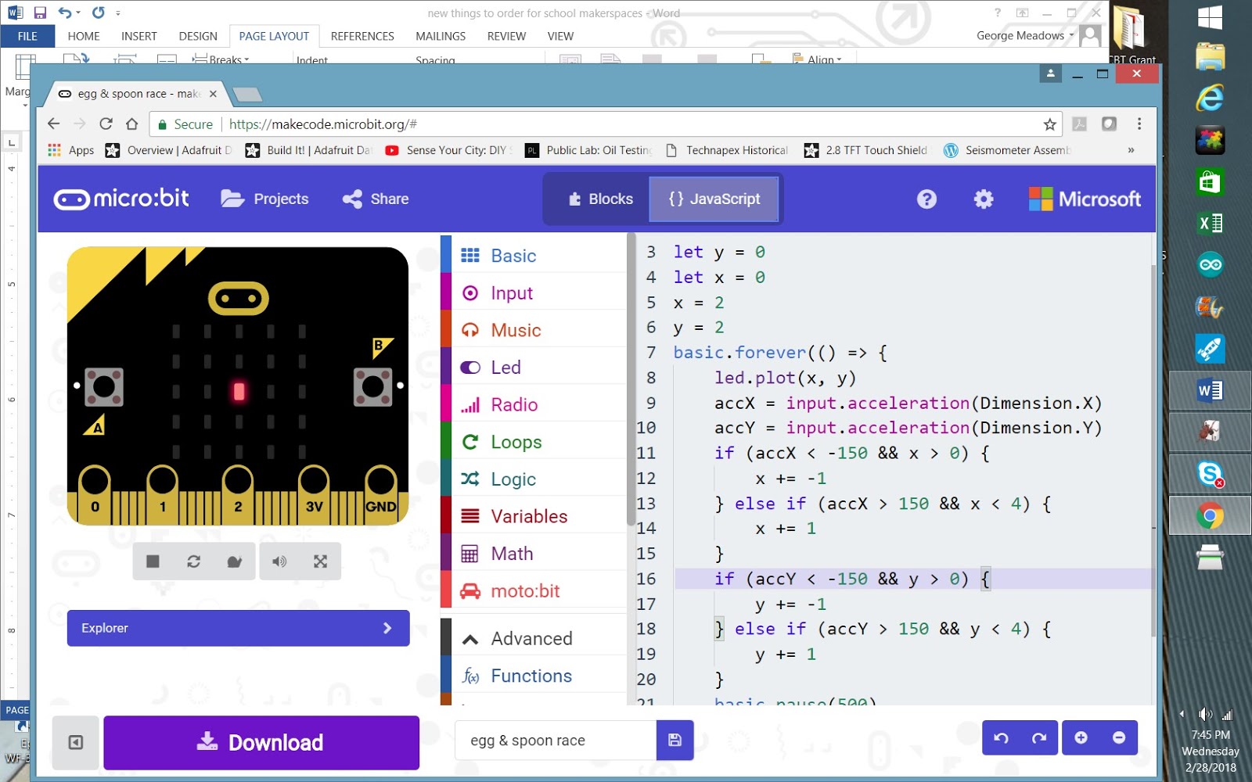
Task: Open hidden bookmarks with the chevron
Action: 1130,150
